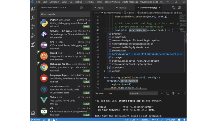Click the ESLint extension icon
Screen dimensions: 217x121
pos(44,56)
